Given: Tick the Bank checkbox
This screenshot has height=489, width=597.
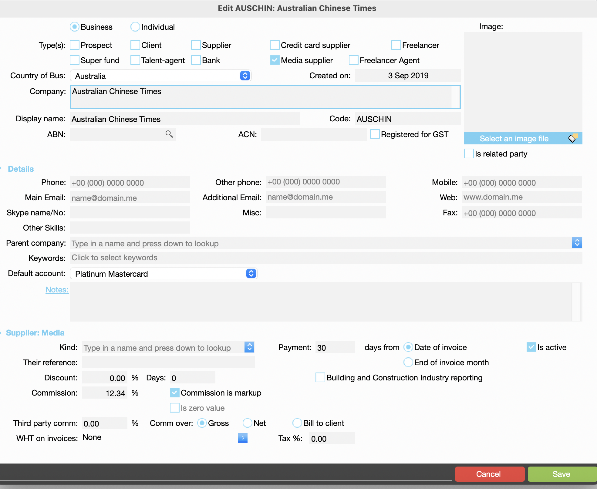Looking at the screenshot, I should click(196, 60).
